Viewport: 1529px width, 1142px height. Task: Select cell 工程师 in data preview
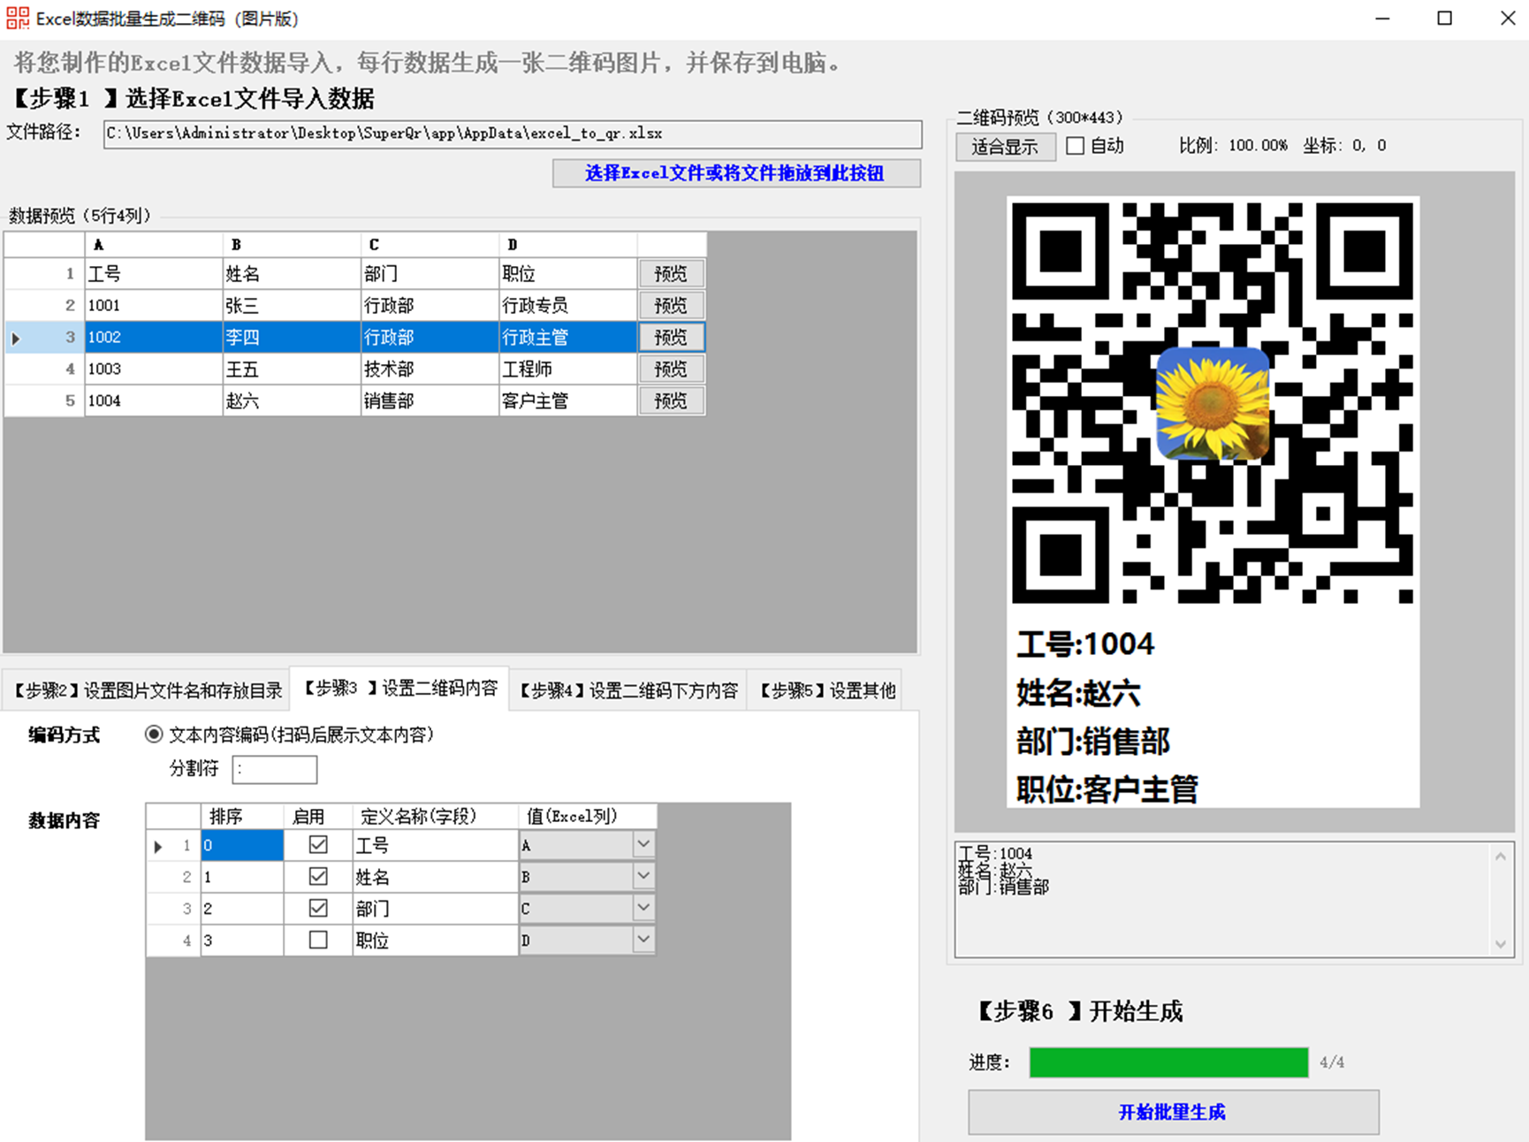tap(567, 369)
